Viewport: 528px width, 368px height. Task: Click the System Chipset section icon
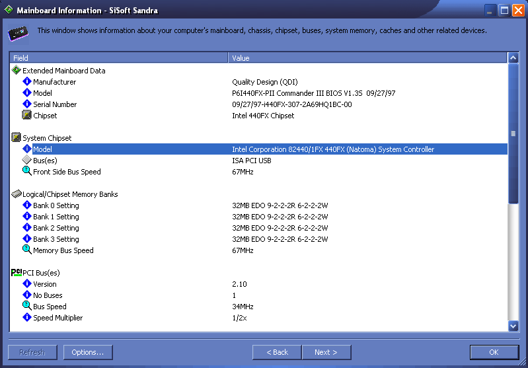(x=17, y=137)
